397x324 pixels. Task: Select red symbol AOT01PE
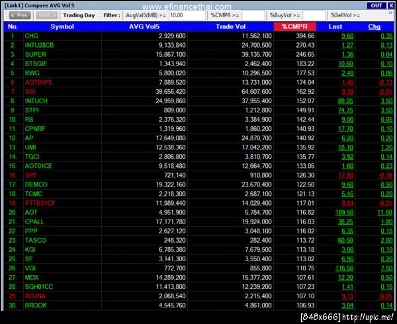point(38,83)
